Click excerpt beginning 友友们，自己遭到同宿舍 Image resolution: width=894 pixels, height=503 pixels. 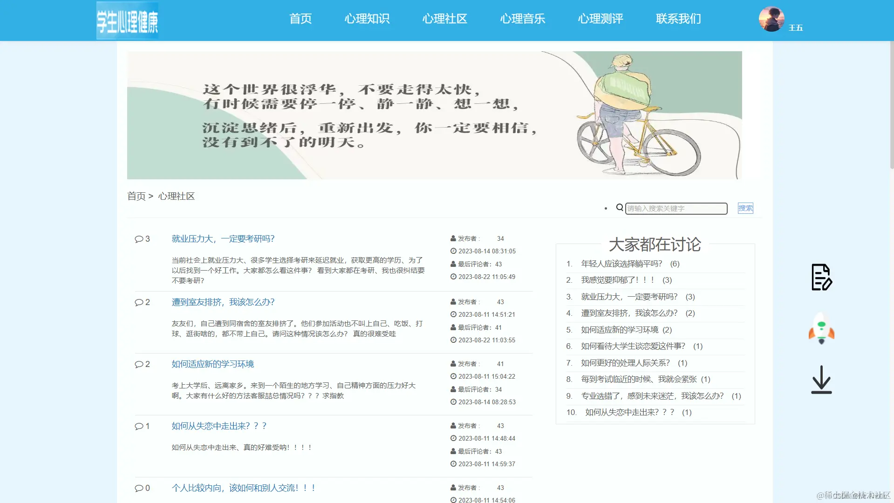pyautogui.click(x=297, y=329)
